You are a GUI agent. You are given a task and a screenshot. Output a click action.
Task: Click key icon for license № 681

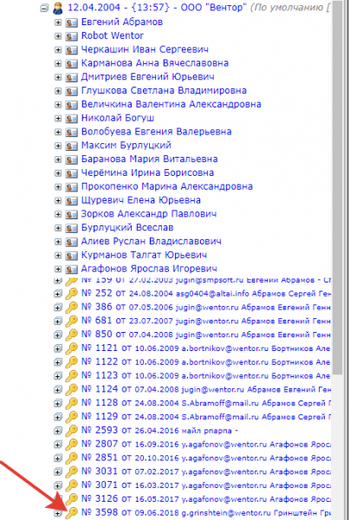[x=71, y=322]
